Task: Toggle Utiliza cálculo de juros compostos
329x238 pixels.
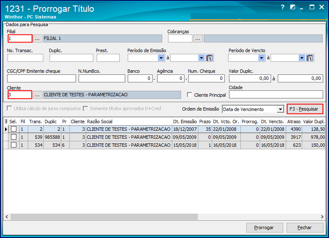Action: 9,108
